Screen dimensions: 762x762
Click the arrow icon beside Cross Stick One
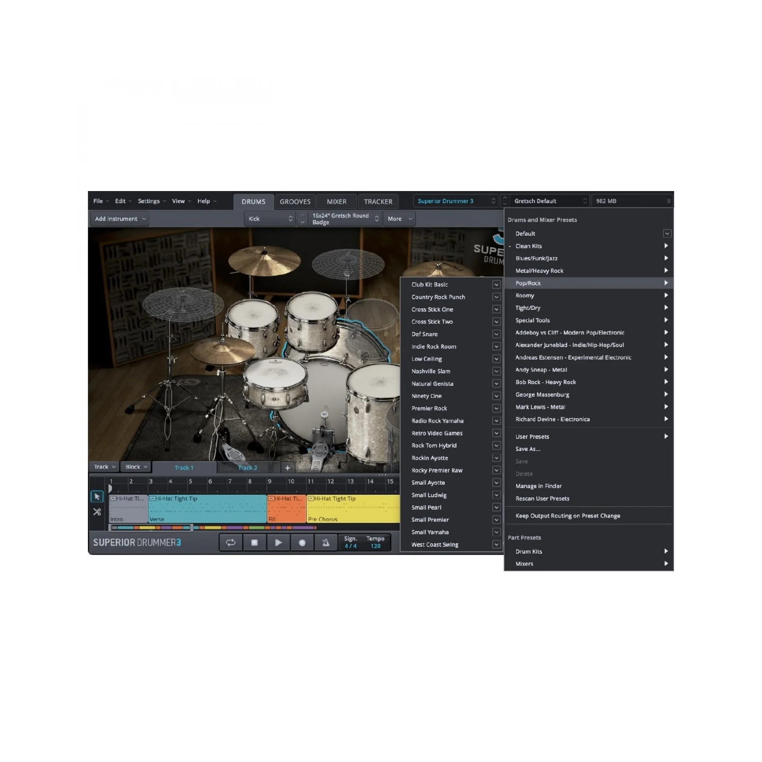[496, 309]
